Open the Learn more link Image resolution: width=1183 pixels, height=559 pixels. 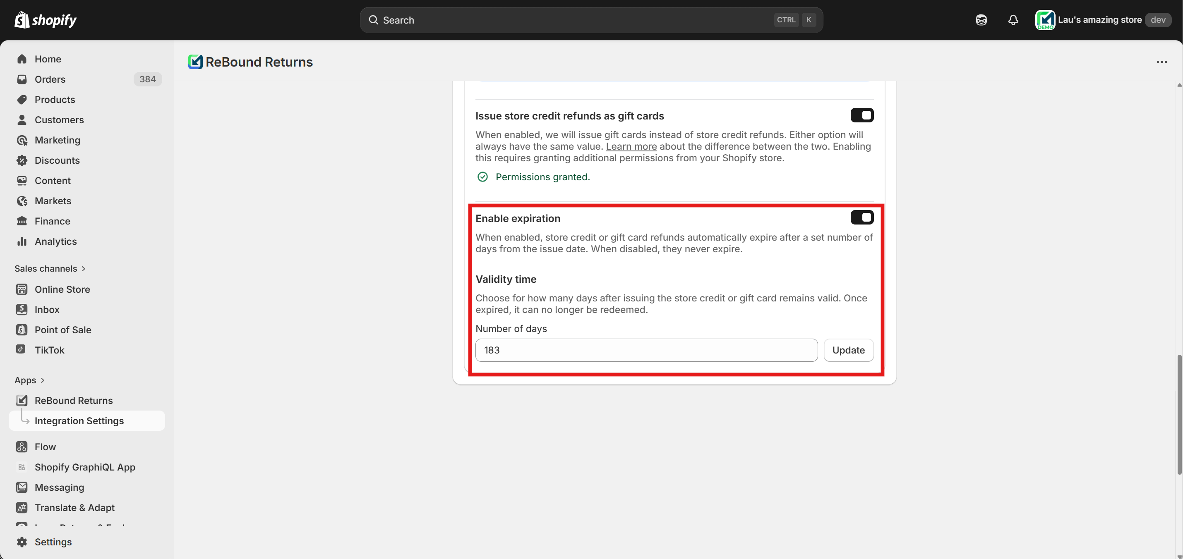click(x=631, y=146)
